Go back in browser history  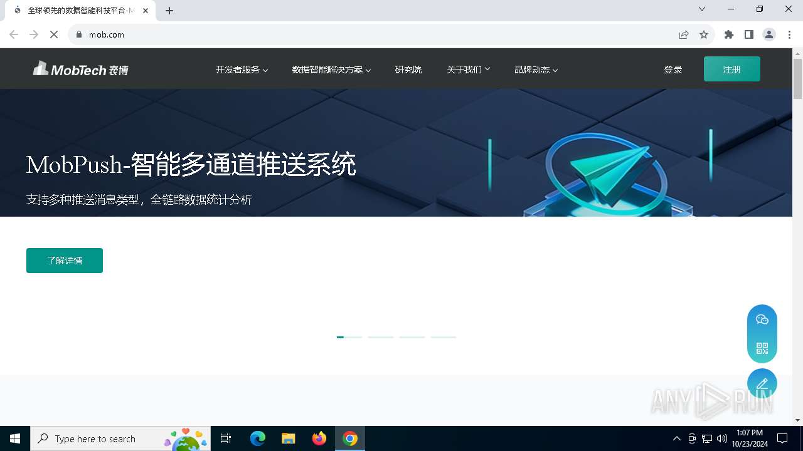(x=14, y=34)
